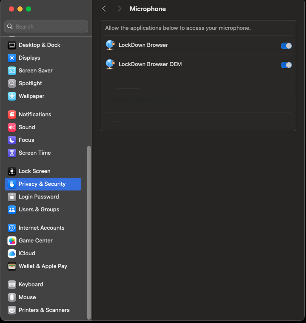Open the iCloud settings pane

pos(43,254)
